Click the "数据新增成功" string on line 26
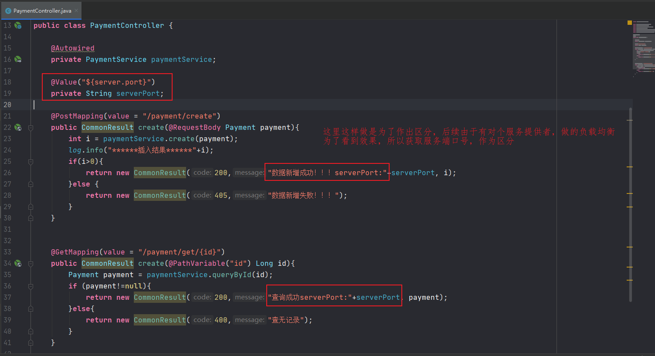The height and width of the screenshot is (356, 655). tap(327, 173)
